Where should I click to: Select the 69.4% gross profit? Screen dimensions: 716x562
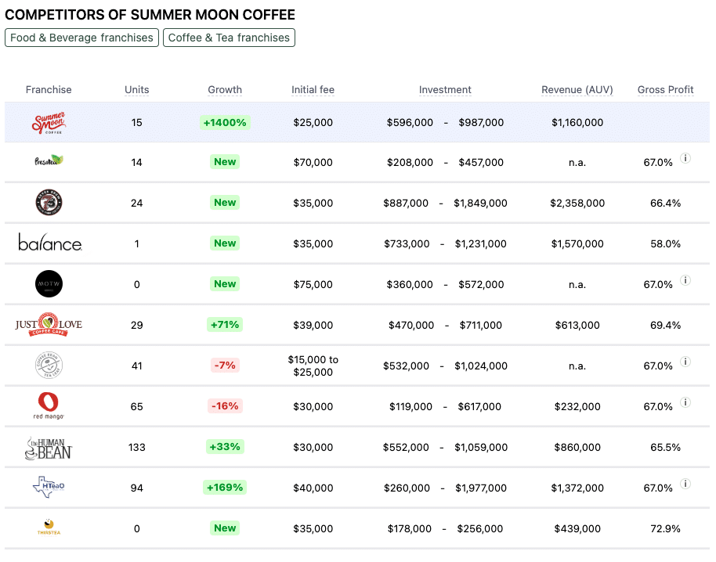point(665,325)
